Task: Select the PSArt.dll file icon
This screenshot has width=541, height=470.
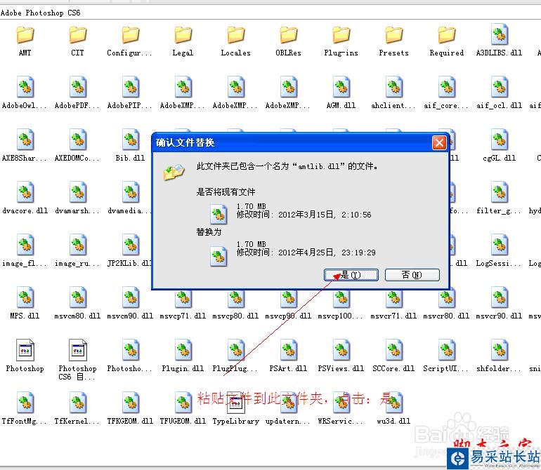Action: pyautogui.click(x=289, y=350)
